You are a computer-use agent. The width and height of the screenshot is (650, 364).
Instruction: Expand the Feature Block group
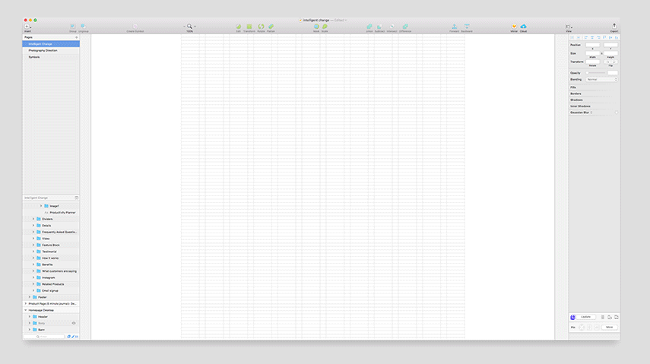click(x=33, y=245)
